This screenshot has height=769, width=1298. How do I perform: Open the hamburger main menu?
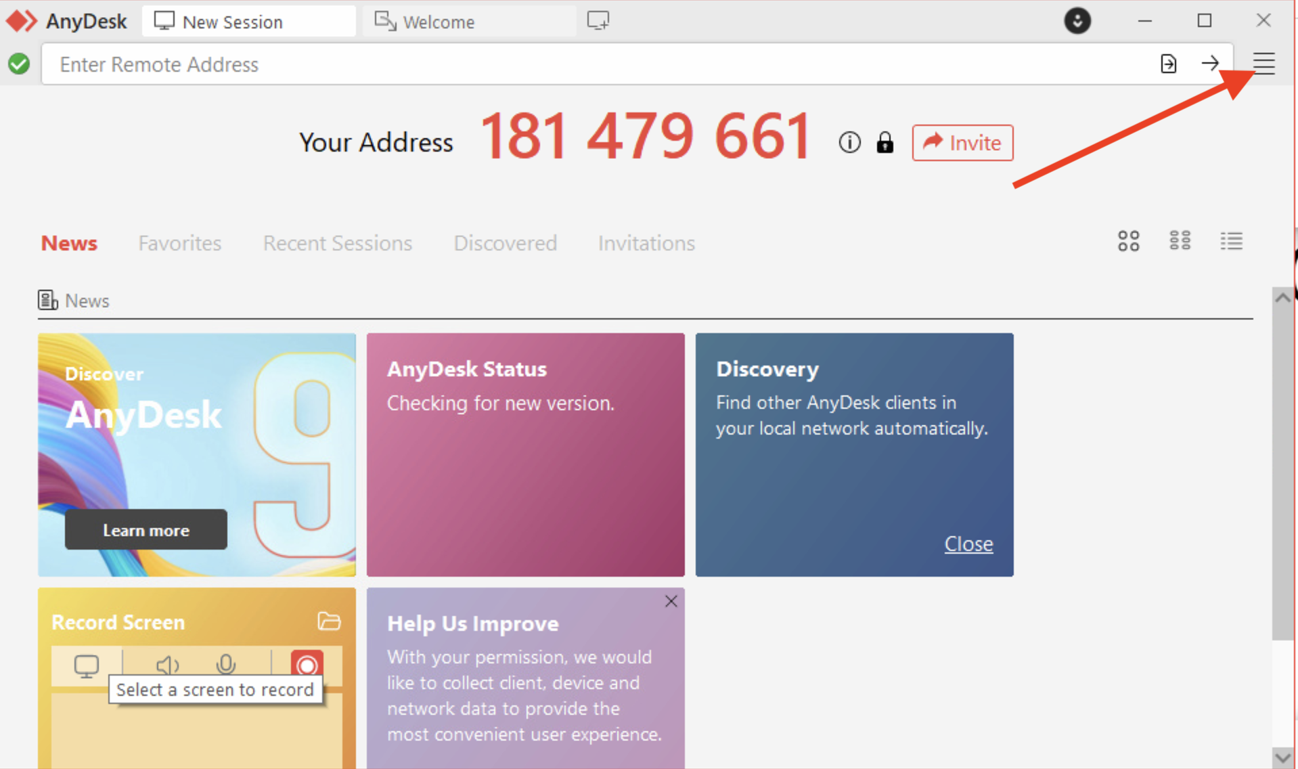1263,64
